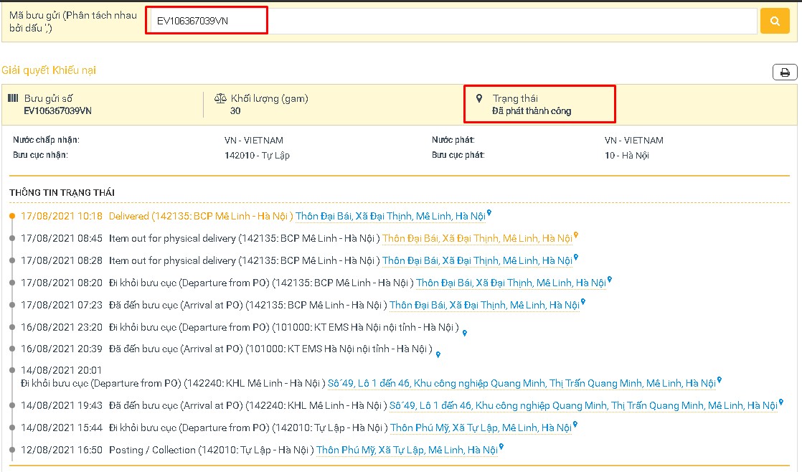
Task: Click map pin icon on 17/08/2021 08:20 row
Action: pos(610,280)
